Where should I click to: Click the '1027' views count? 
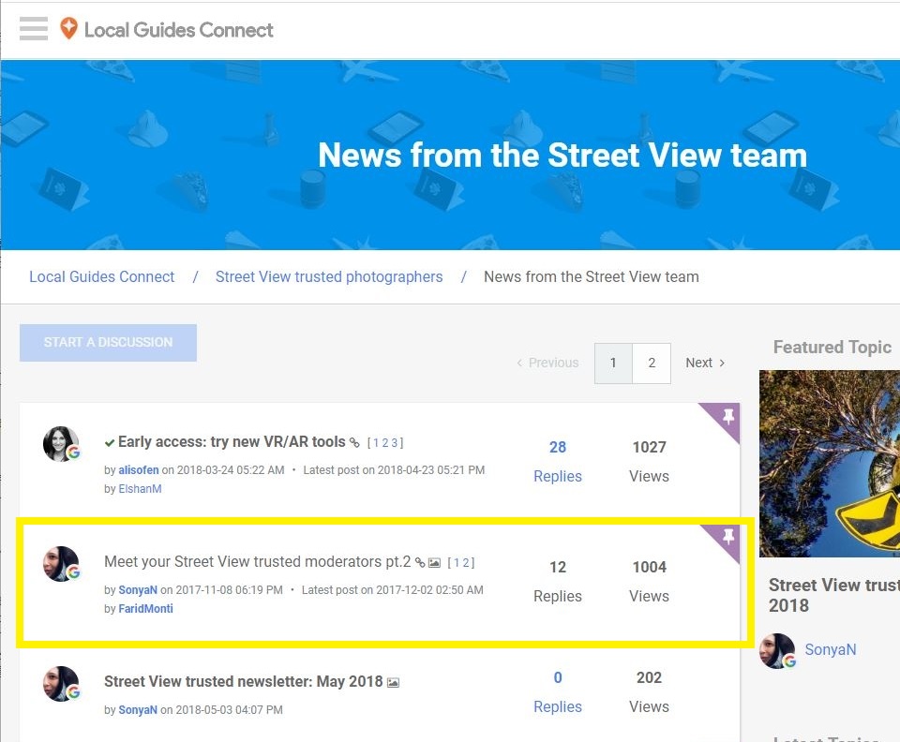point(649,447)
